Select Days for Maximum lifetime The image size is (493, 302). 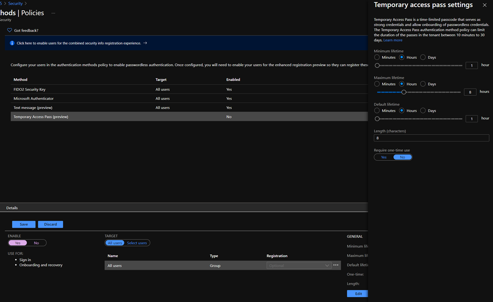tap(423, 84)
